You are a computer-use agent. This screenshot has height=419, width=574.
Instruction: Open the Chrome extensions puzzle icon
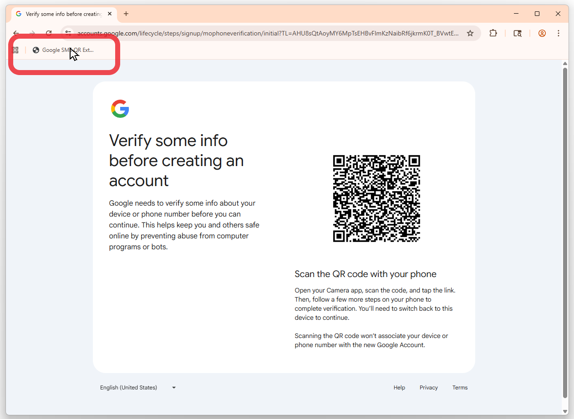[x=493, y=33]
